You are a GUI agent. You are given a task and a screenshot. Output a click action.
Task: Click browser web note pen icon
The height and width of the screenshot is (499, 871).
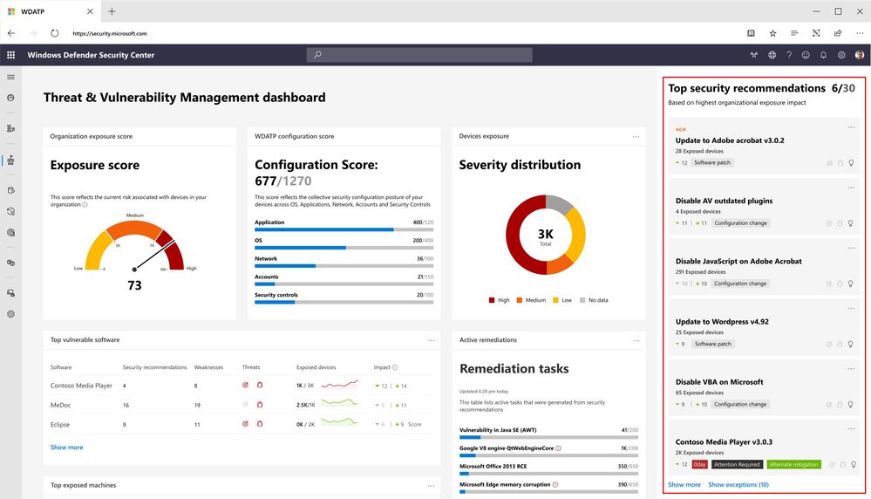click(x=816, y=33)
